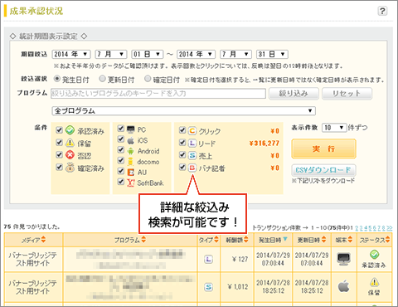Open the end year 2014年 dropdown
Screen dimensions: 398x307
[196, 54]
